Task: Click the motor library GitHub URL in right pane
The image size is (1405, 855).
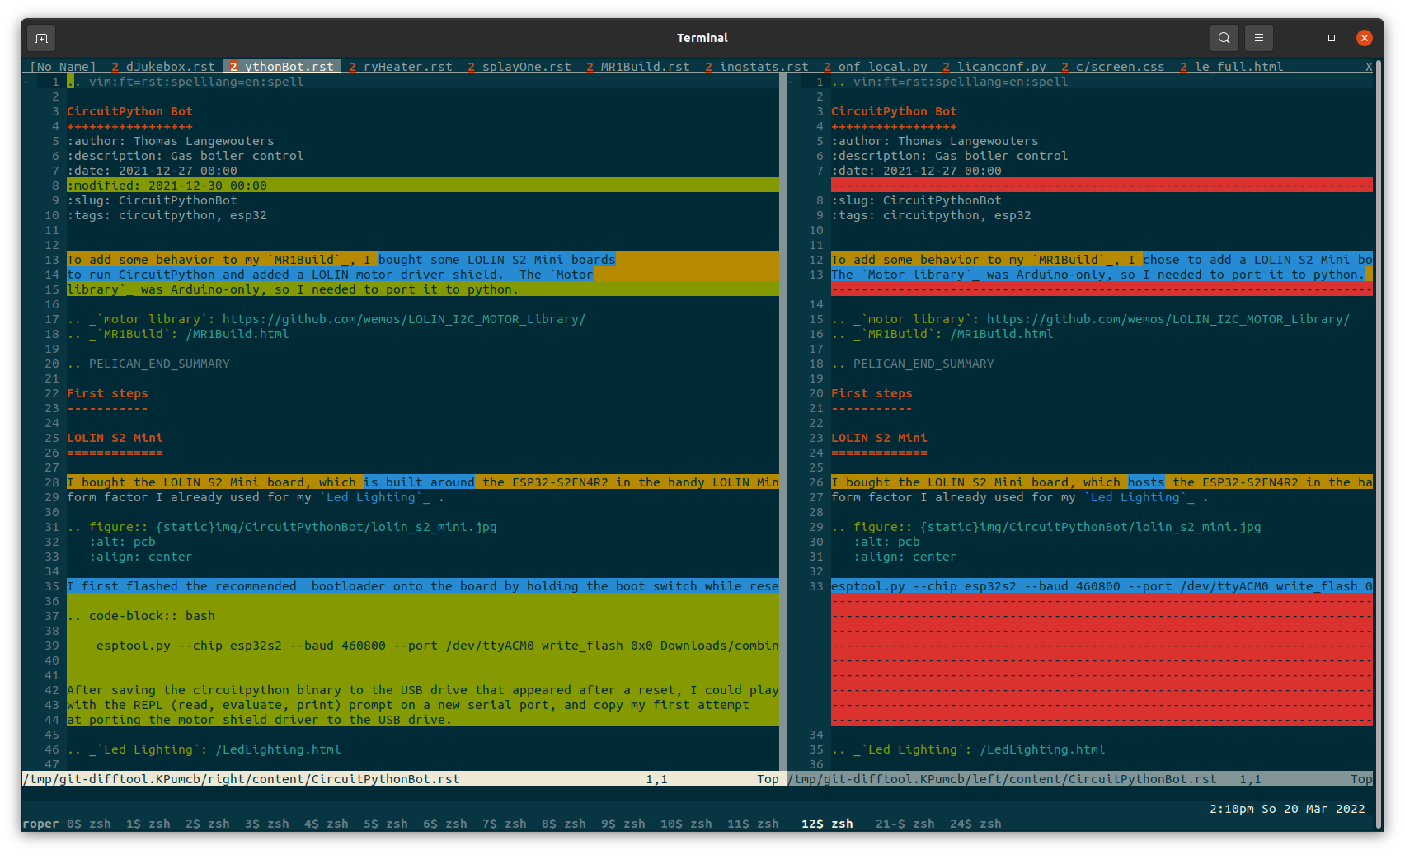Action: tap(1168, 319)
